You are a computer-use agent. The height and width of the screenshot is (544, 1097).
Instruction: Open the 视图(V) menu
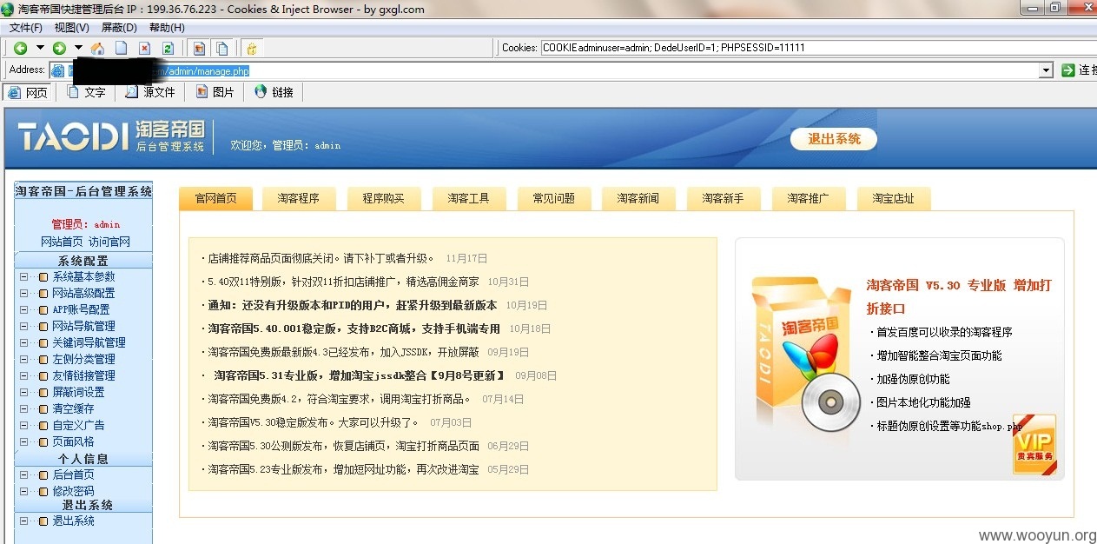pos(72,28)
